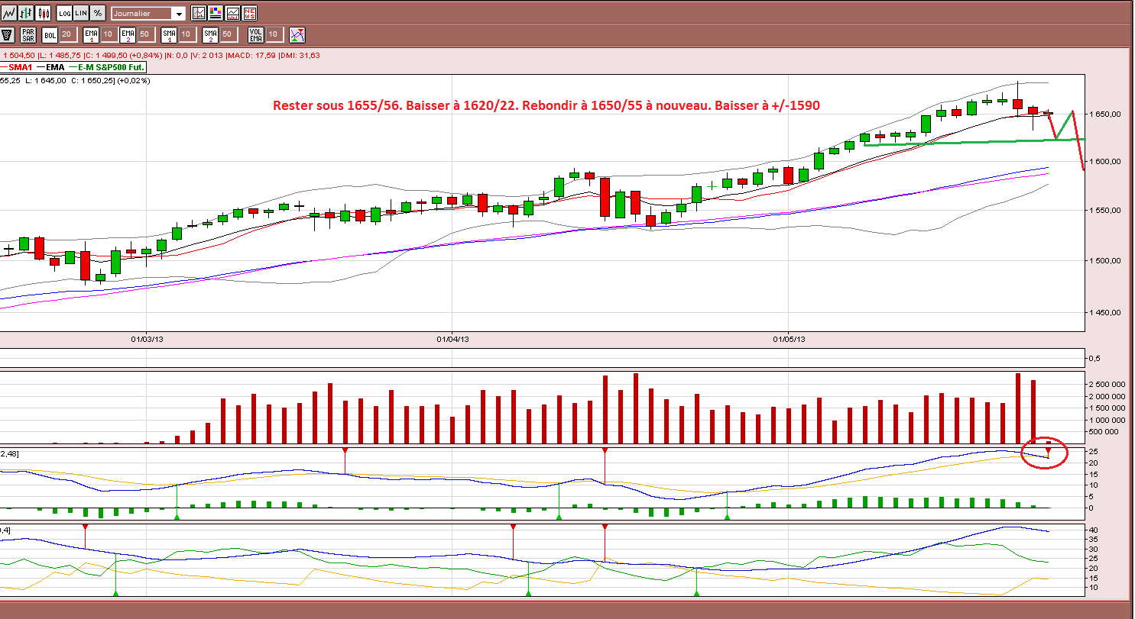Click the C: 1 650,25 closing value text
The width and height of the screenshot is (1135, 619).
[x=94, y=80]
